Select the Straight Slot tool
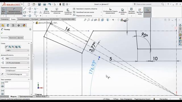This screenshot has width=182, height=102. (24, 16)
